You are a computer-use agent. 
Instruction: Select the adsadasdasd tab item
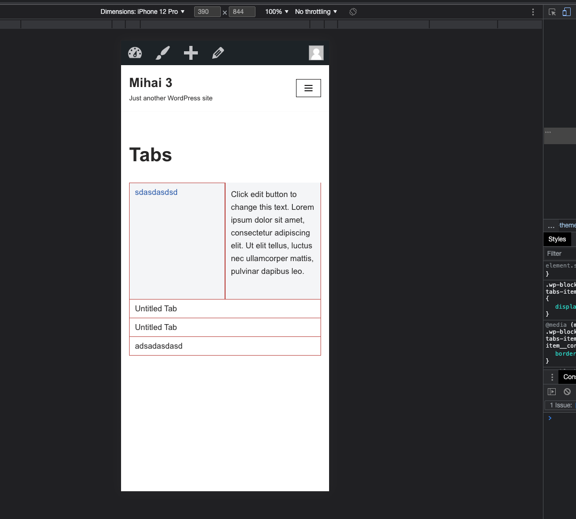[158, 345]
